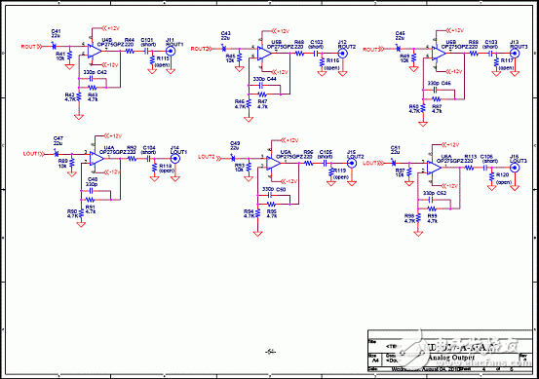
Task: Select resistor R44 220 near U4B
Action: (130, 51)
